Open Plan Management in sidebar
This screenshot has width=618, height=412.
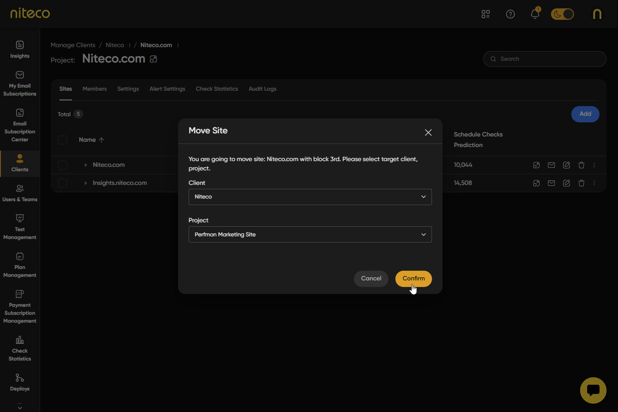[x=20, y=265]
